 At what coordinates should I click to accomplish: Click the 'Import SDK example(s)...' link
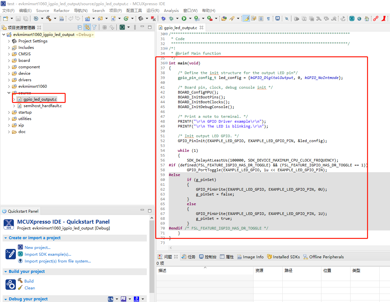(48, 254)
